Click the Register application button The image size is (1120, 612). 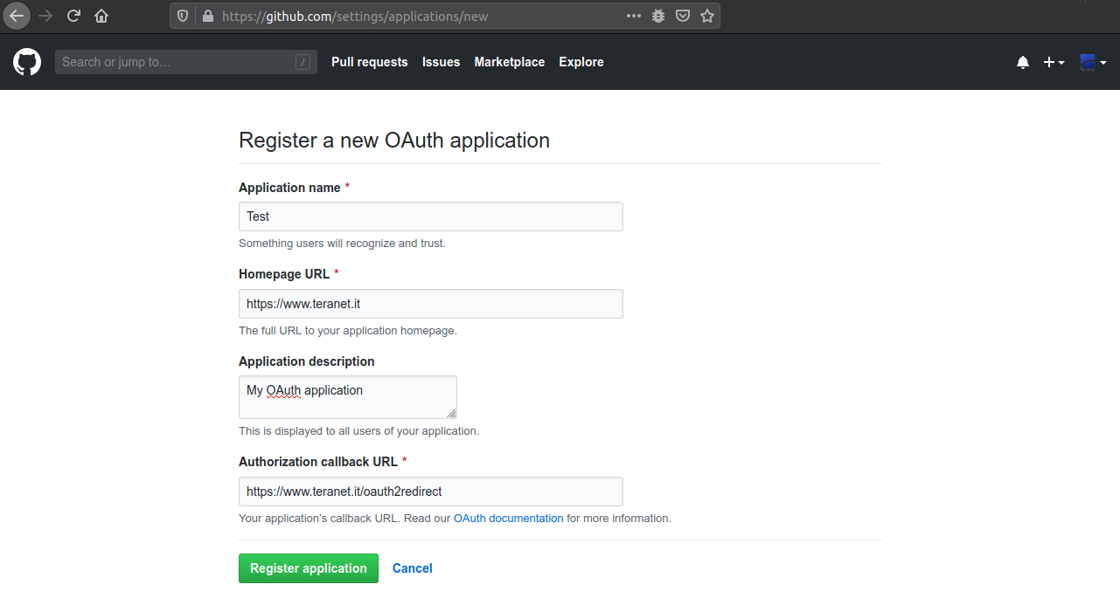pyautogui.click(x=308, y=568)
